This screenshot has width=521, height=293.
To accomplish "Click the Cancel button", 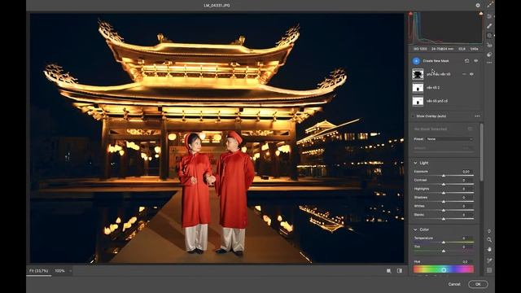I will click(x=454, y=284).
